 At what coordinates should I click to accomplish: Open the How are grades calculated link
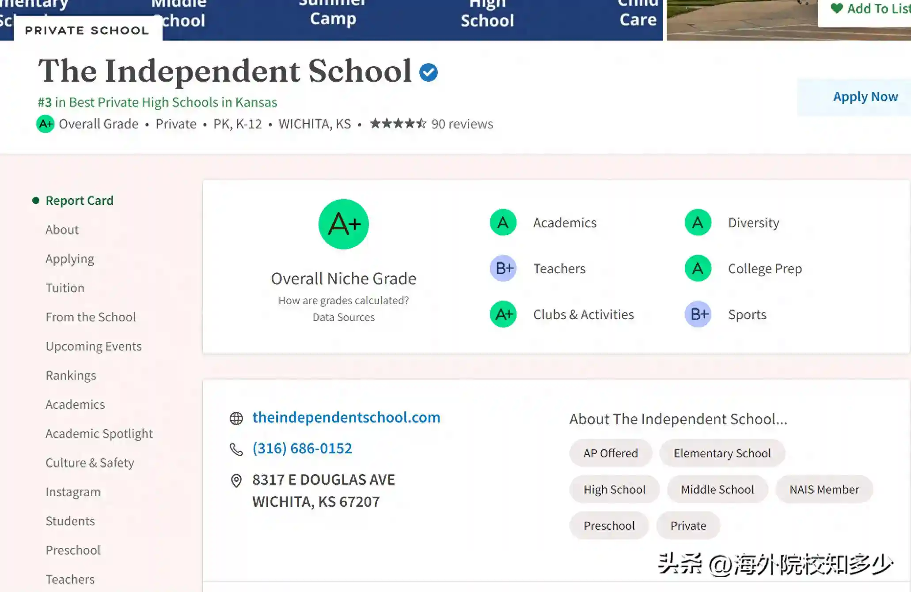(343, 300)
